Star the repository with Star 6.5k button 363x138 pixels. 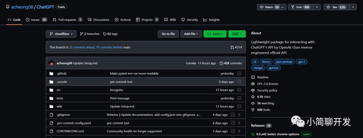pos(336,7)
